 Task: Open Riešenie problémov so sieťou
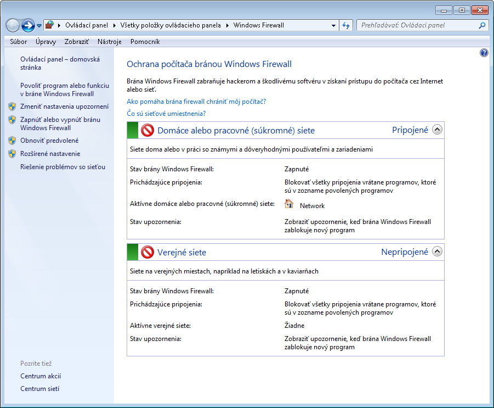point(63,167)
